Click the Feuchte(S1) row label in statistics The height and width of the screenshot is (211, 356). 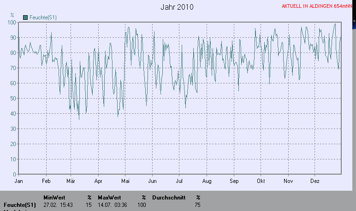(20, 205)
